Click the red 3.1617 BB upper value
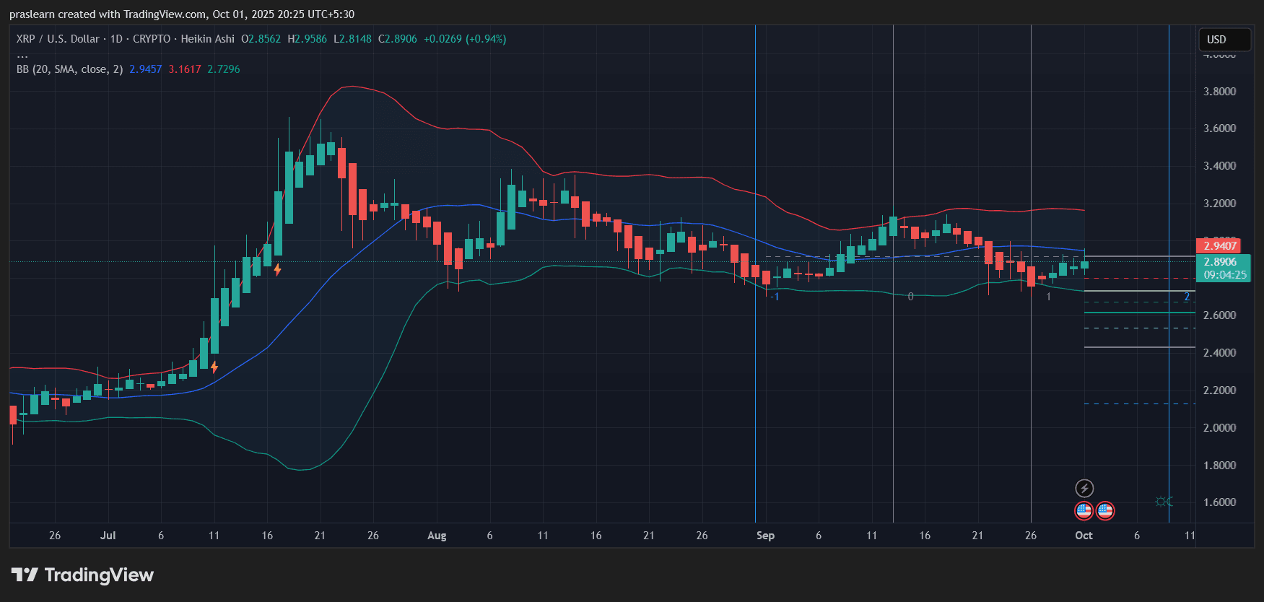This screenshot has width=1264, height=602. (185, 69)
